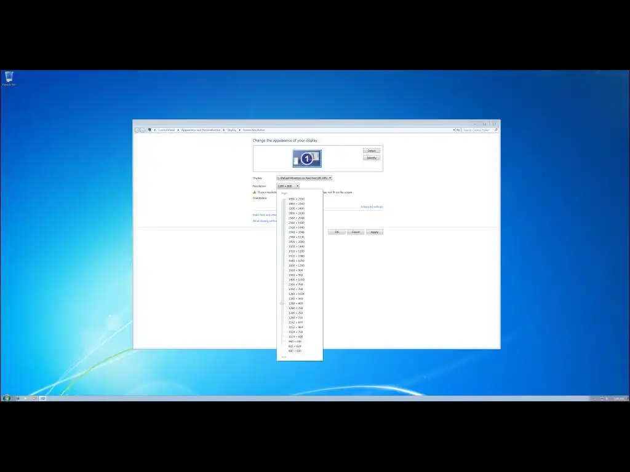Open the Recycle Bin desktop icon

click(9, 78)
